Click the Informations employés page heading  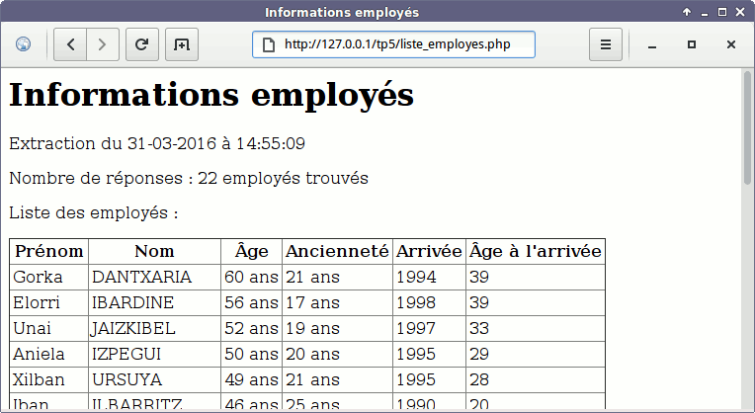pos(211,95)
